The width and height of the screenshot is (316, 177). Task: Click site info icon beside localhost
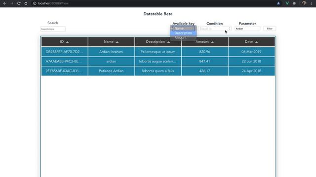point(35,3)
